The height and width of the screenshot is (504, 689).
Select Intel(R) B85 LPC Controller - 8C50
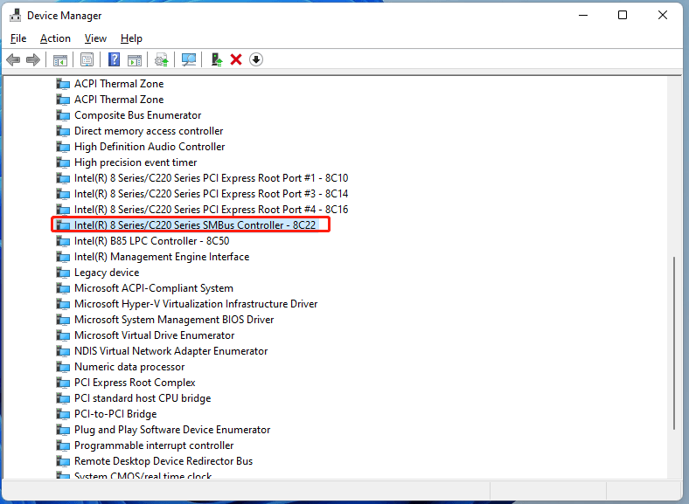pyautogui.click(x=151, y=241)
